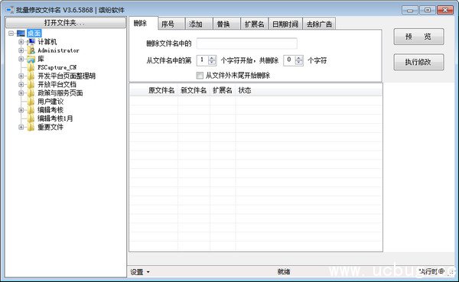Viewport: 459px width, 282px height.
Task: Select the 日期时间 tab
Action: click(x=285, y=24)
